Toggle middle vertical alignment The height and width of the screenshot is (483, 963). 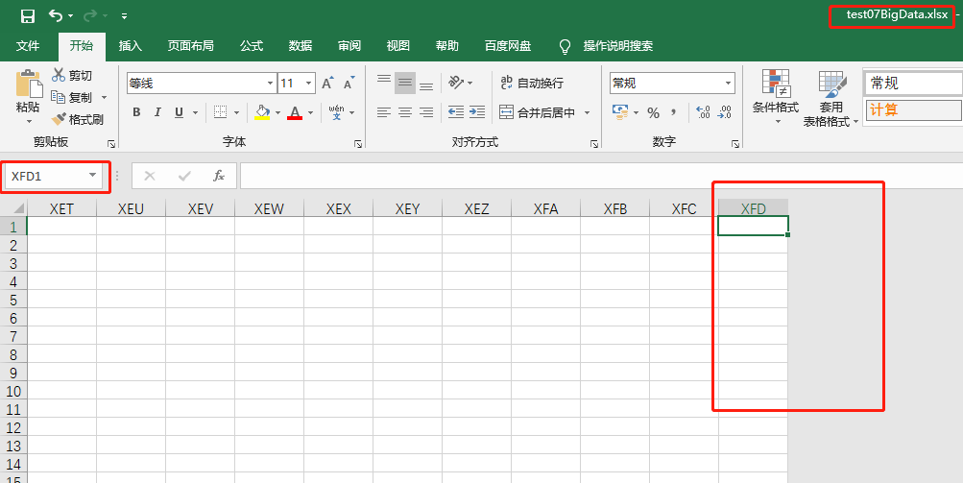(405, 83)
